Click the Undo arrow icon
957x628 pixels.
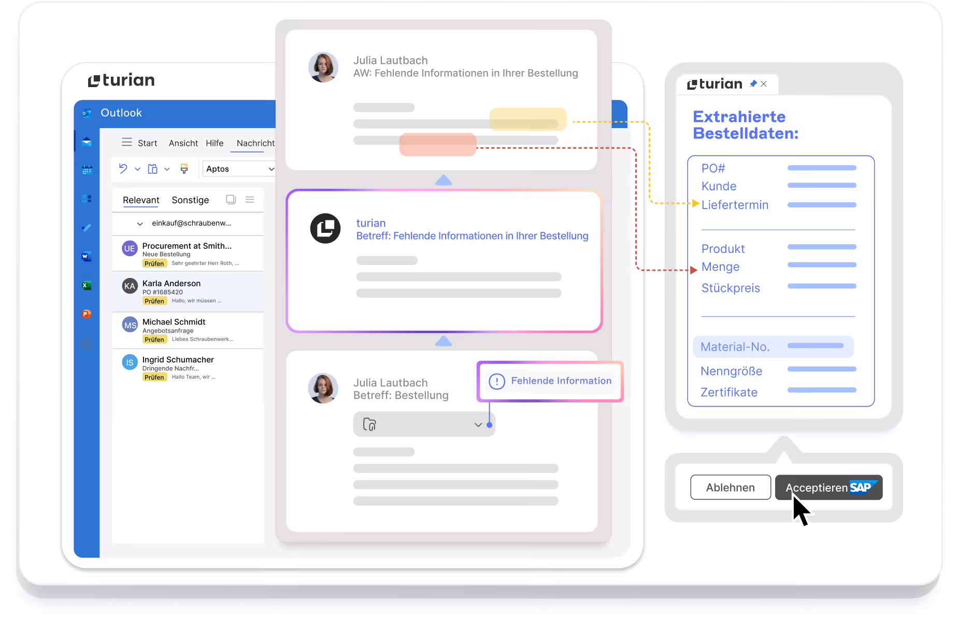pyautogui.click(x=123, y=169)
